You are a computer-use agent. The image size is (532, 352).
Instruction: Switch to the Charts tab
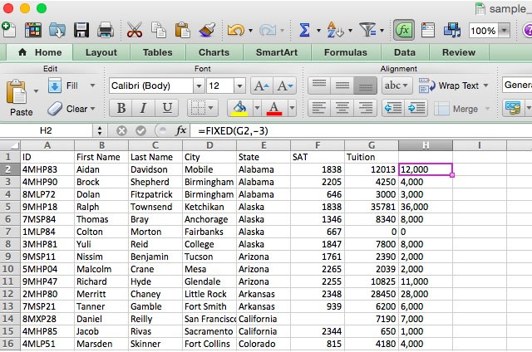(x=214, y=52)
